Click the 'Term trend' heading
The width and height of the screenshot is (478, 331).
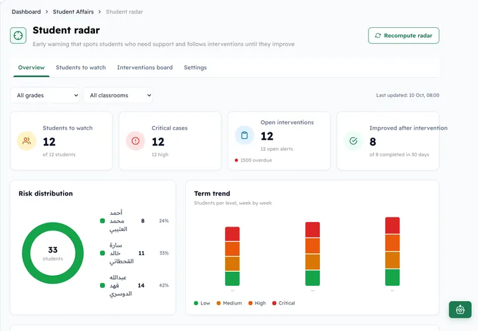[x=212, y=193]
